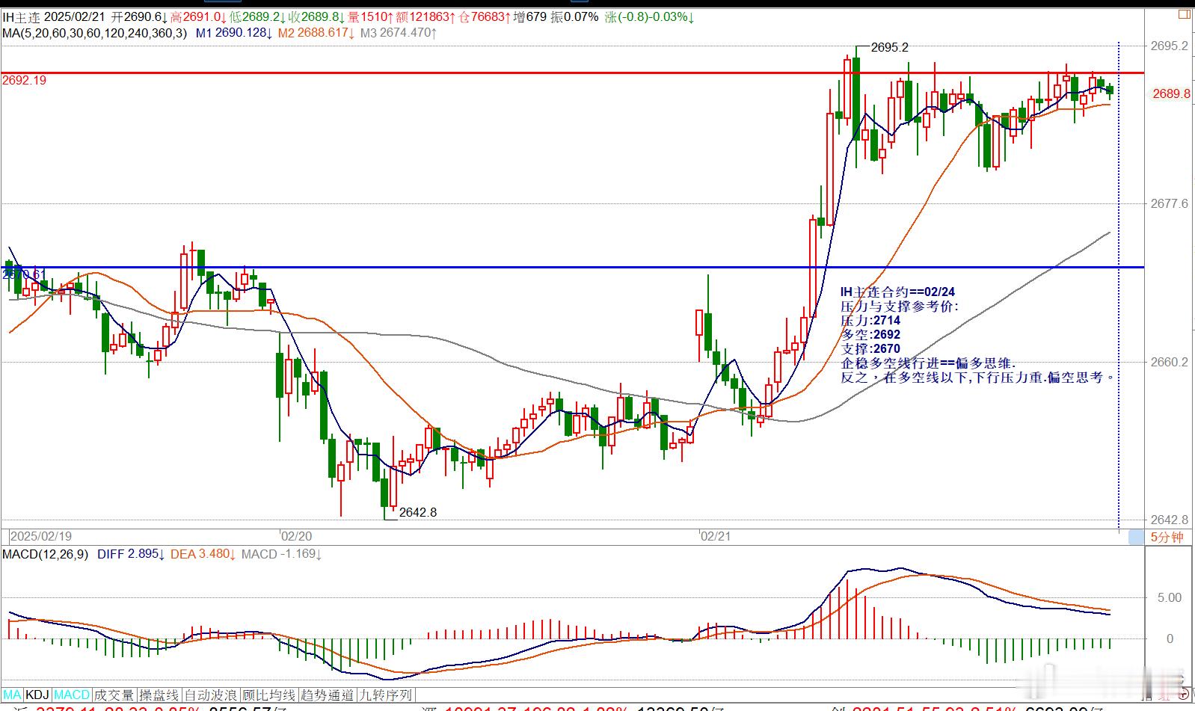The height and width of the screenshot is (711, 1195).
Task: Select the MACD indicator tab
Action: pyautogui.click(x=72, y=695)
